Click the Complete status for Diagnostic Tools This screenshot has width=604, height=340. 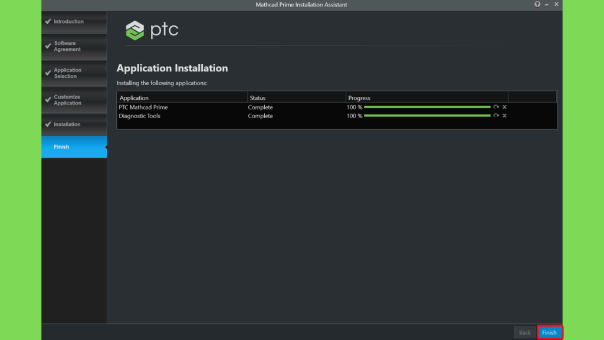pyautogui.click(x=260, y=116)
